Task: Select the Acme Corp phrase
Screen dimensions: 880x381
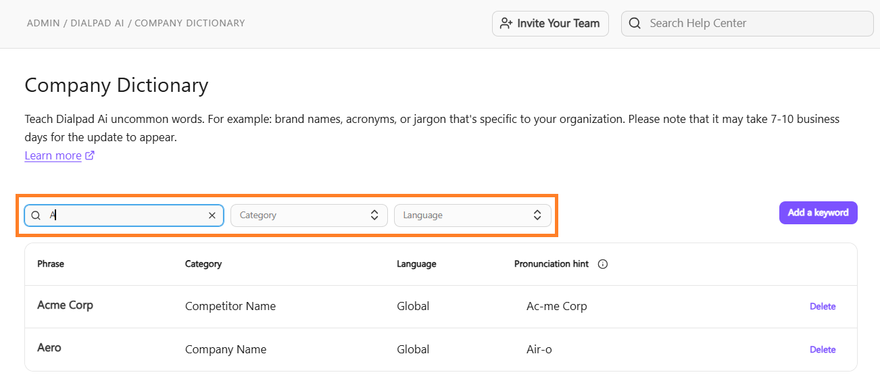Action: click(x=65, y=305)
